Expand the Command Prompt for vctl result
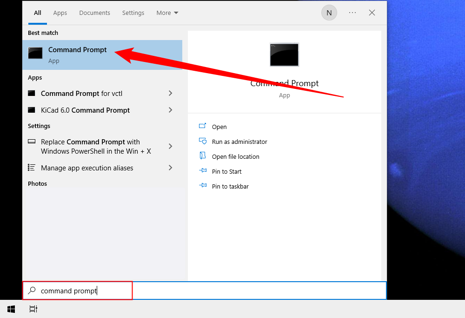 click(x=171, y=93)
